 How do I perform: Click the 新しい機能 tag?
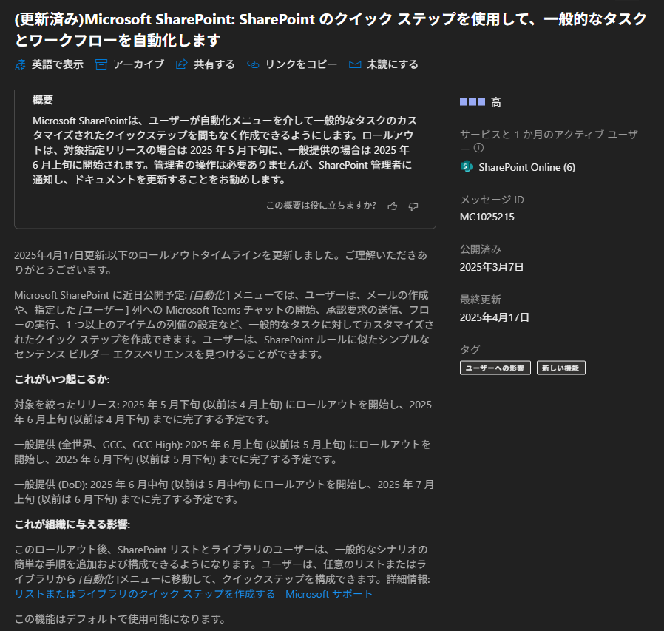click(x=561, y=368)
